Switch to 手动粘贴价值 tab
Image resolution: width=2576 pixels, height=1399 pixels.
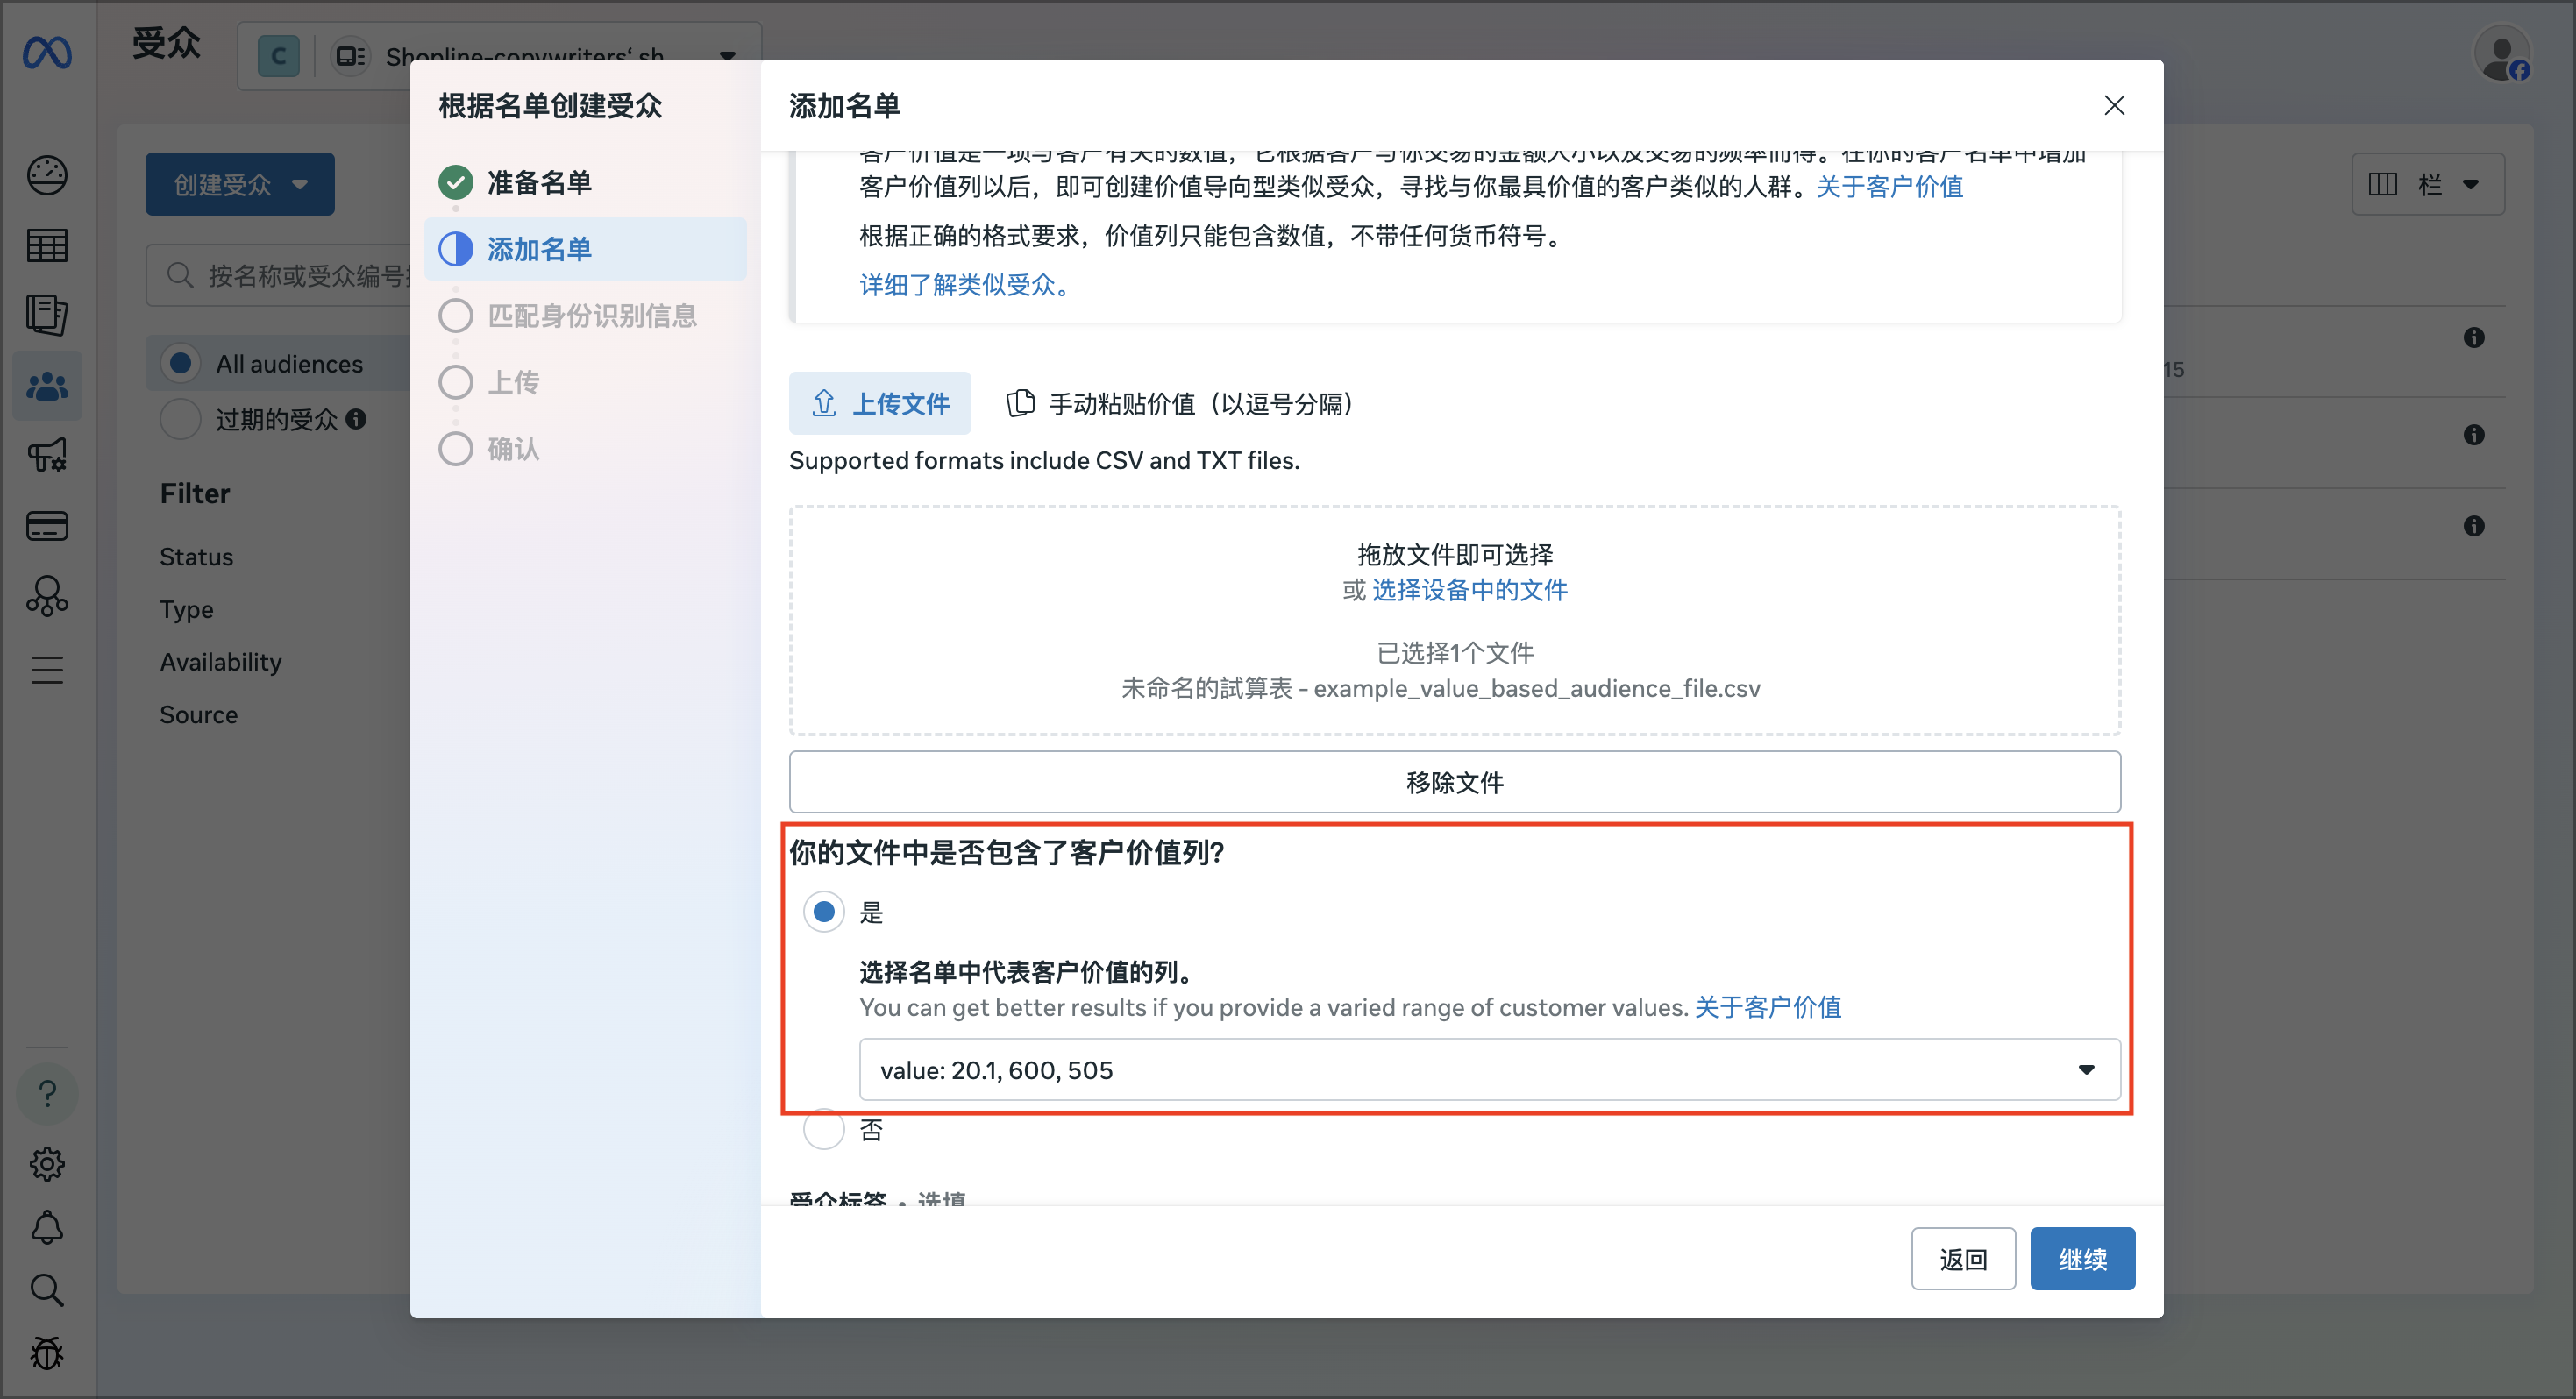click(1181, 404)
